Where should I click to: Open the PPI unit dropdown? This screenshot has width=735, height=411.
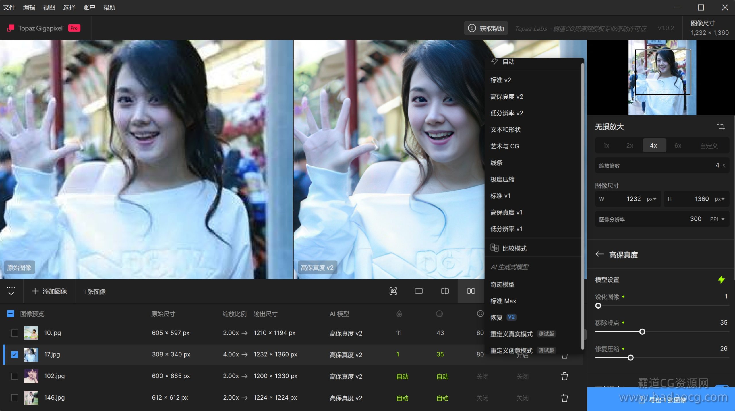click(717, 219)
